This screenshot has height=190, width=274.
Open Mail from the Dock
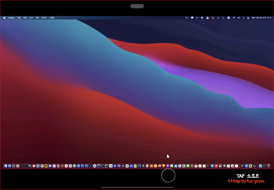(x=176, y=166)
